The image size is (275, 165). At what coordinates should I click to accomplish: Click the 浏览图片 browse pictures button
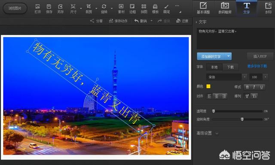[x=15, y=8]
